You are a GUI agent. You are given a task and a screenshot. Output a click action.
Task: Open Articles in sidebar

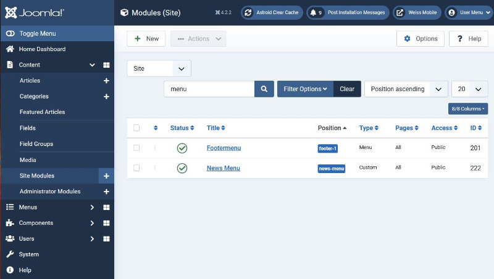pyautogui.click(x=30, y=81)
